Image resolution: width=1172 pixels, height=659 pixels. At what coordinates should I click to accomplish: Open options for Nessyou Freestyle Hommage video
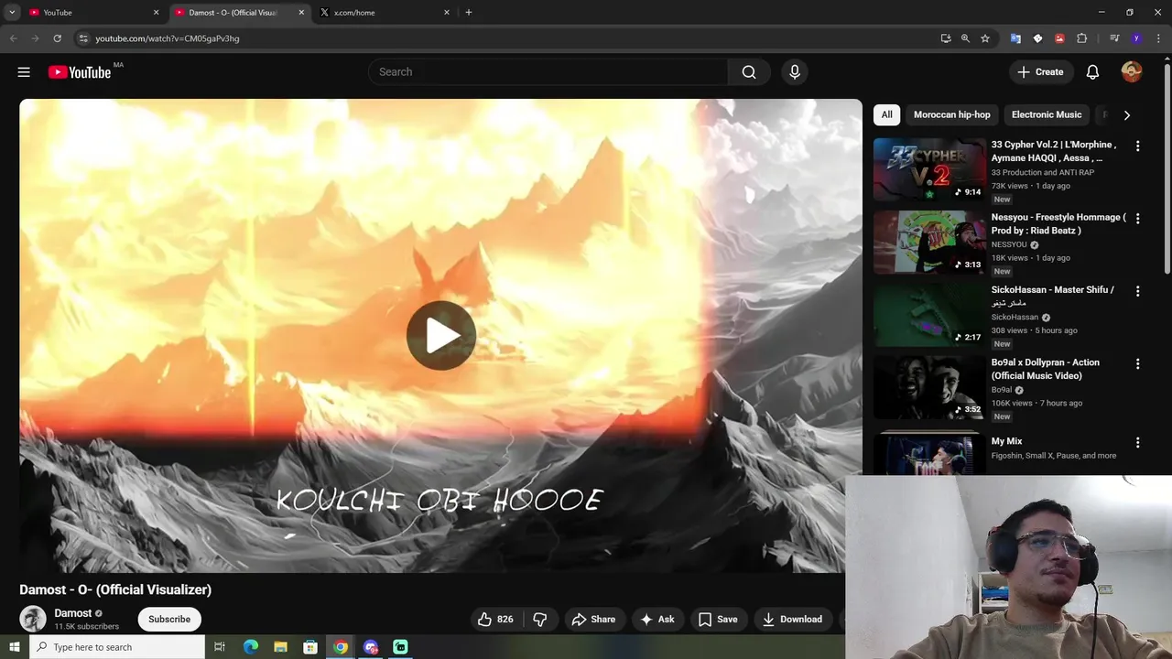1138,219
